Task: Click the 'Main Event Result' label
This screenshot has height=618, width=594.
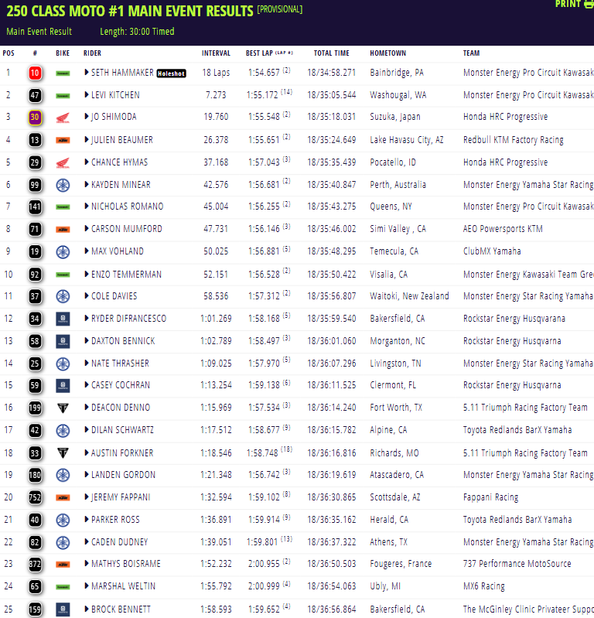Action: coord(39,32)
